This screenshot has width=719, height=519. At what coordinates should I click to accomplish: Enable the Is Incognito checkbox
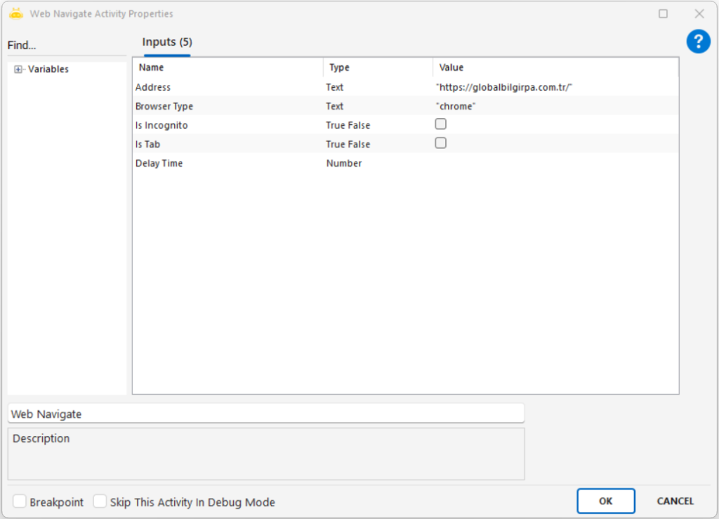click(441, 124)
